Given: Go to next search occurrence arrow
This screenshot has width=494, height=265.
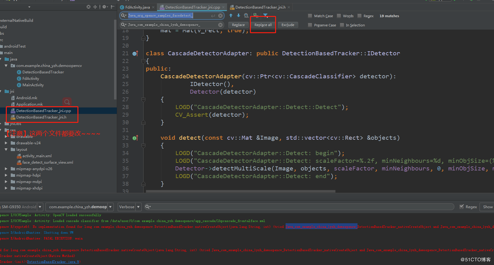Looking at the screenshot, I should click(x=239, y=15).
